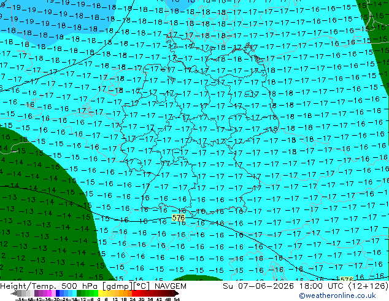Screen dimensions: 389x301
Task: Click the 576 contour label near map center
Action: point(179,218)
